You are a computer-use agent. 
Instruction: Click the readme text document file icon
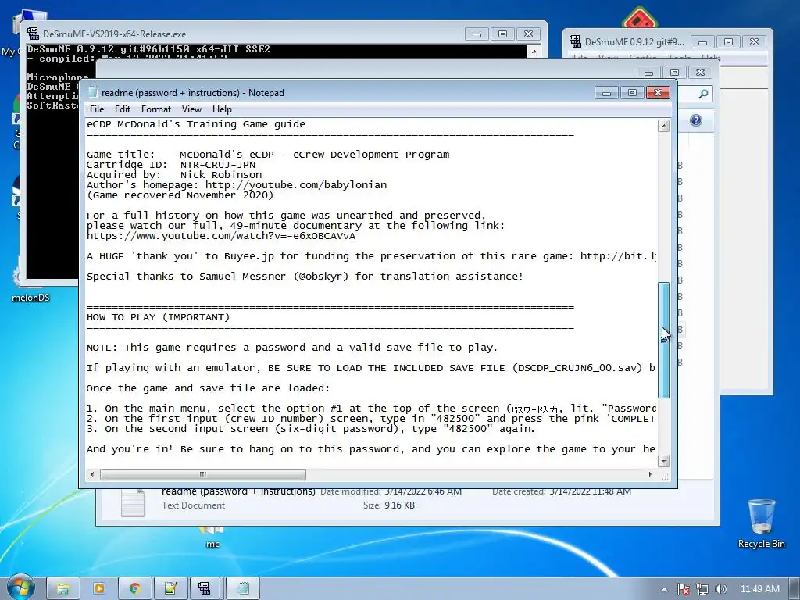coord(133,502)
